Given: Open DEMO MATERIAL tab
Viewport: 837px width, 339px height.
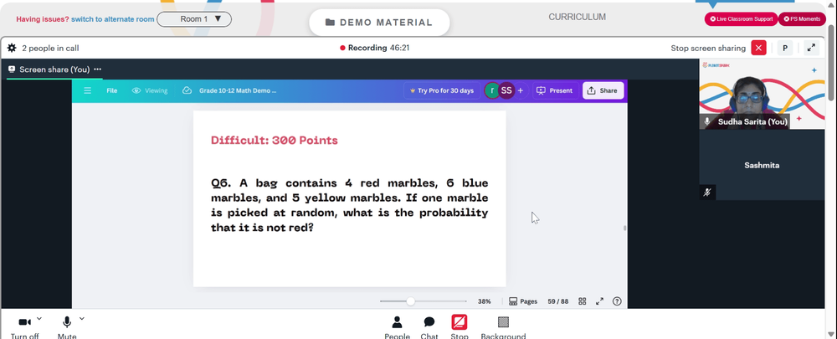Looking at the screenshot, I should pos(379,23).
